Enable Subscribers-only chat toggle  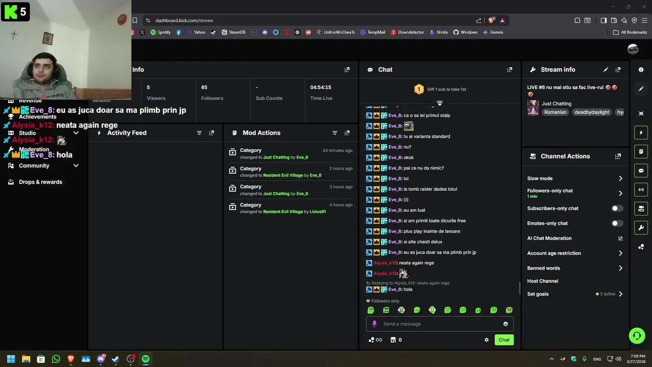pyautogui.click(x=617, y=208)
